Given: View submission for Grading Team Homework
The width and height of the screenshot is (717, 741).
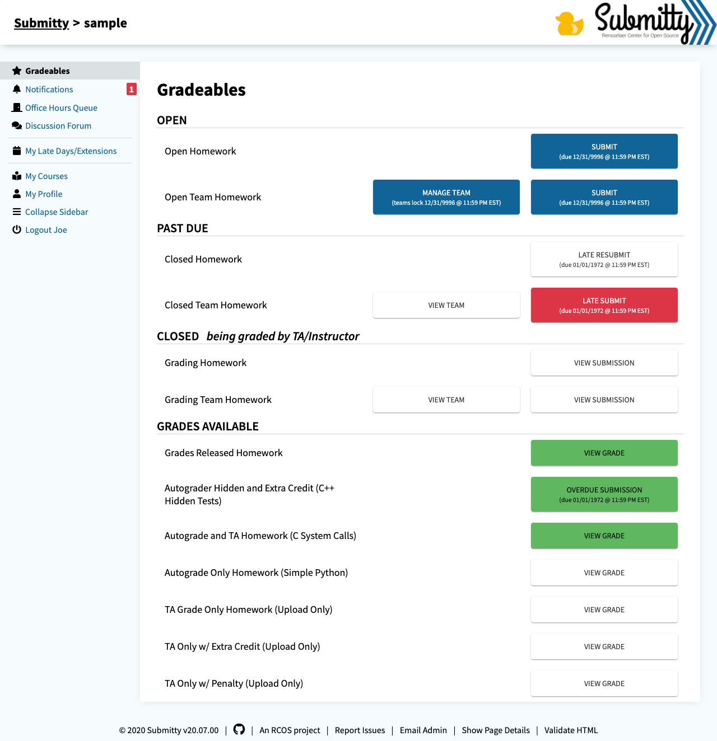Looking at the screenshot, I should tap(604, 400).
